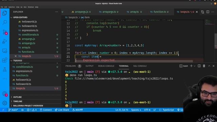Open editor more actions menu

213,12
